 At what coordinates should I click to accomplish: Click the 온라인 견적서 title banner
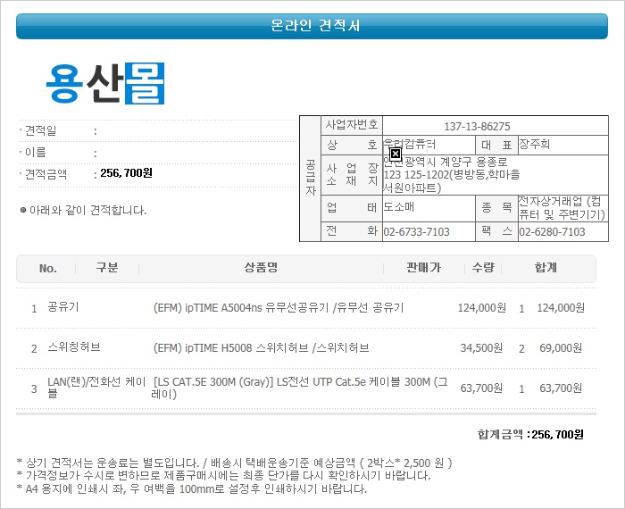pyautogui.click(x=312, y=26)
